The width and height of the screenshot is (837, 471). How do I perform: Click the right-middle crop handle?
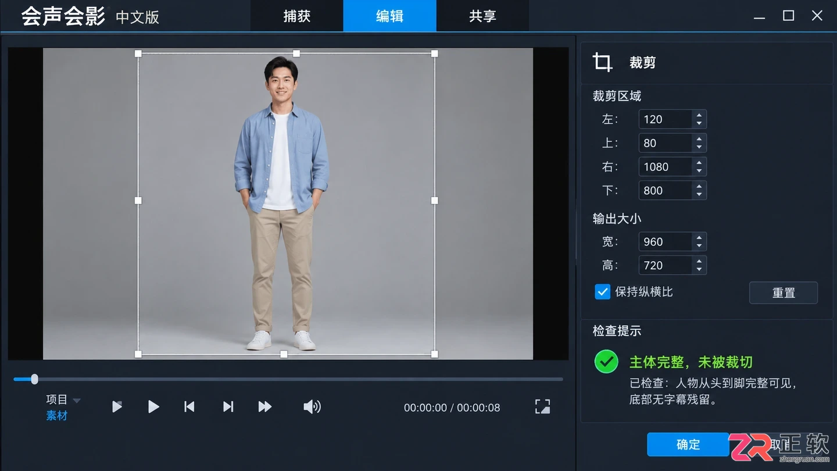[435, 201]
